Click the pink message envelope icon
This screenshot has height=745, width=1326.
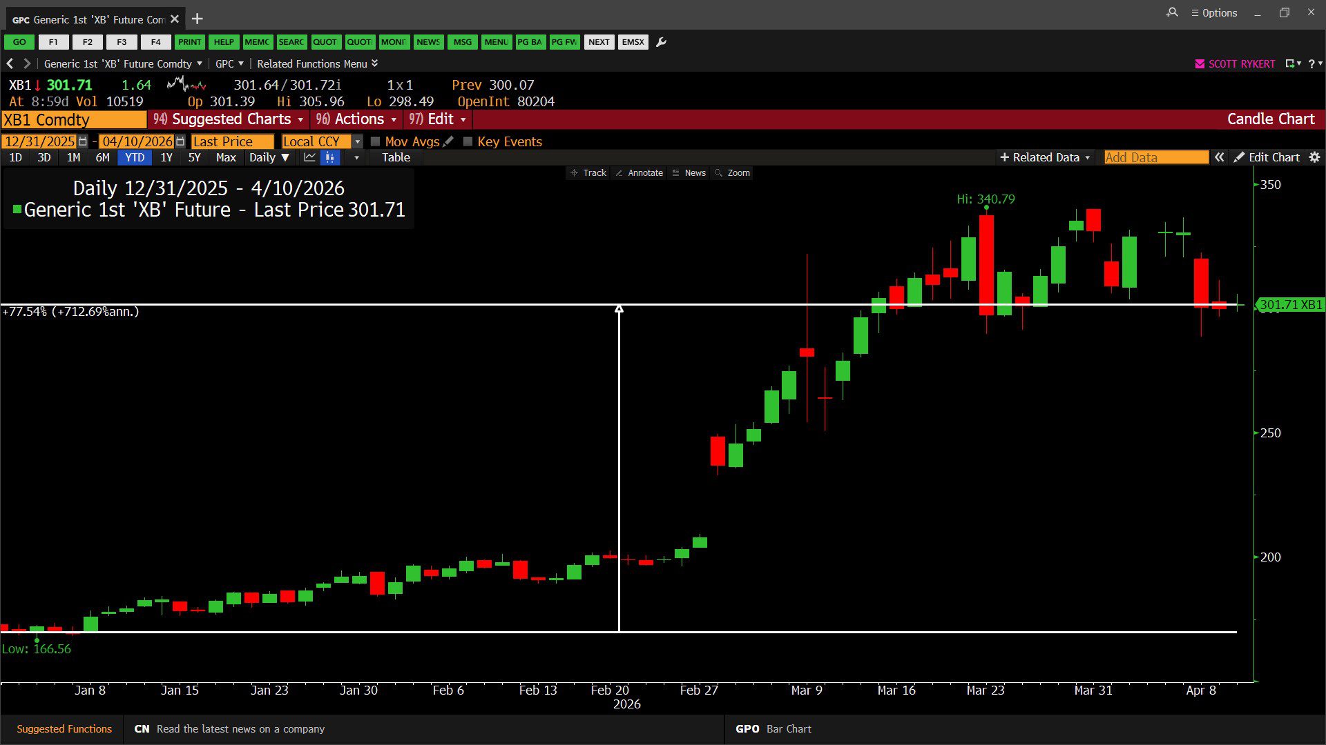pyautogui.click(x=1200, y=63)
